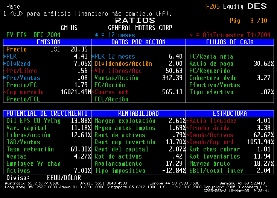Screen dimensions: 277x198
Task: Select the payout value 30.62%
Action: click(263, 63)
